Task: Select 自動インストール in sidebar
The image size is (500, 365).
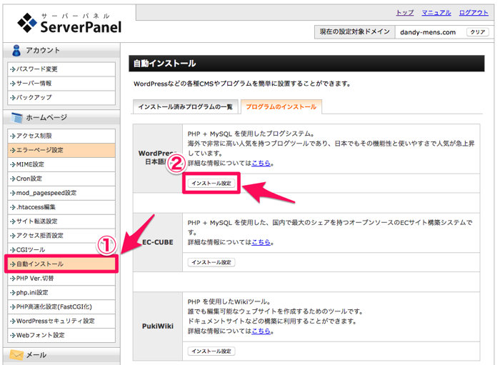Action: coord(61,264)
